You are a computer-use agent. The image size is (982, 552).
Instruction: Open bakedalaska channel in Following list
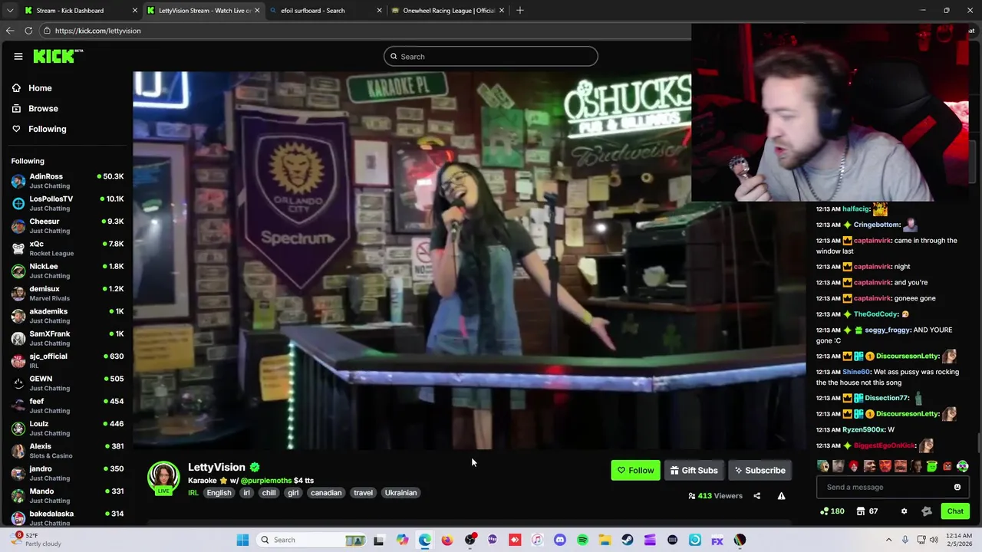68,517
